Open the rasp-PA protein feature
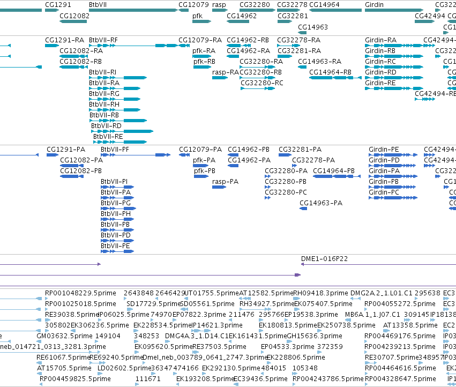The image size is (456, 387). pos(219,187)
